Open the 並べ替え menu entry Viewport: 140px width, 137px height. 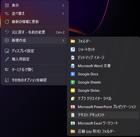tap(35, 14)
